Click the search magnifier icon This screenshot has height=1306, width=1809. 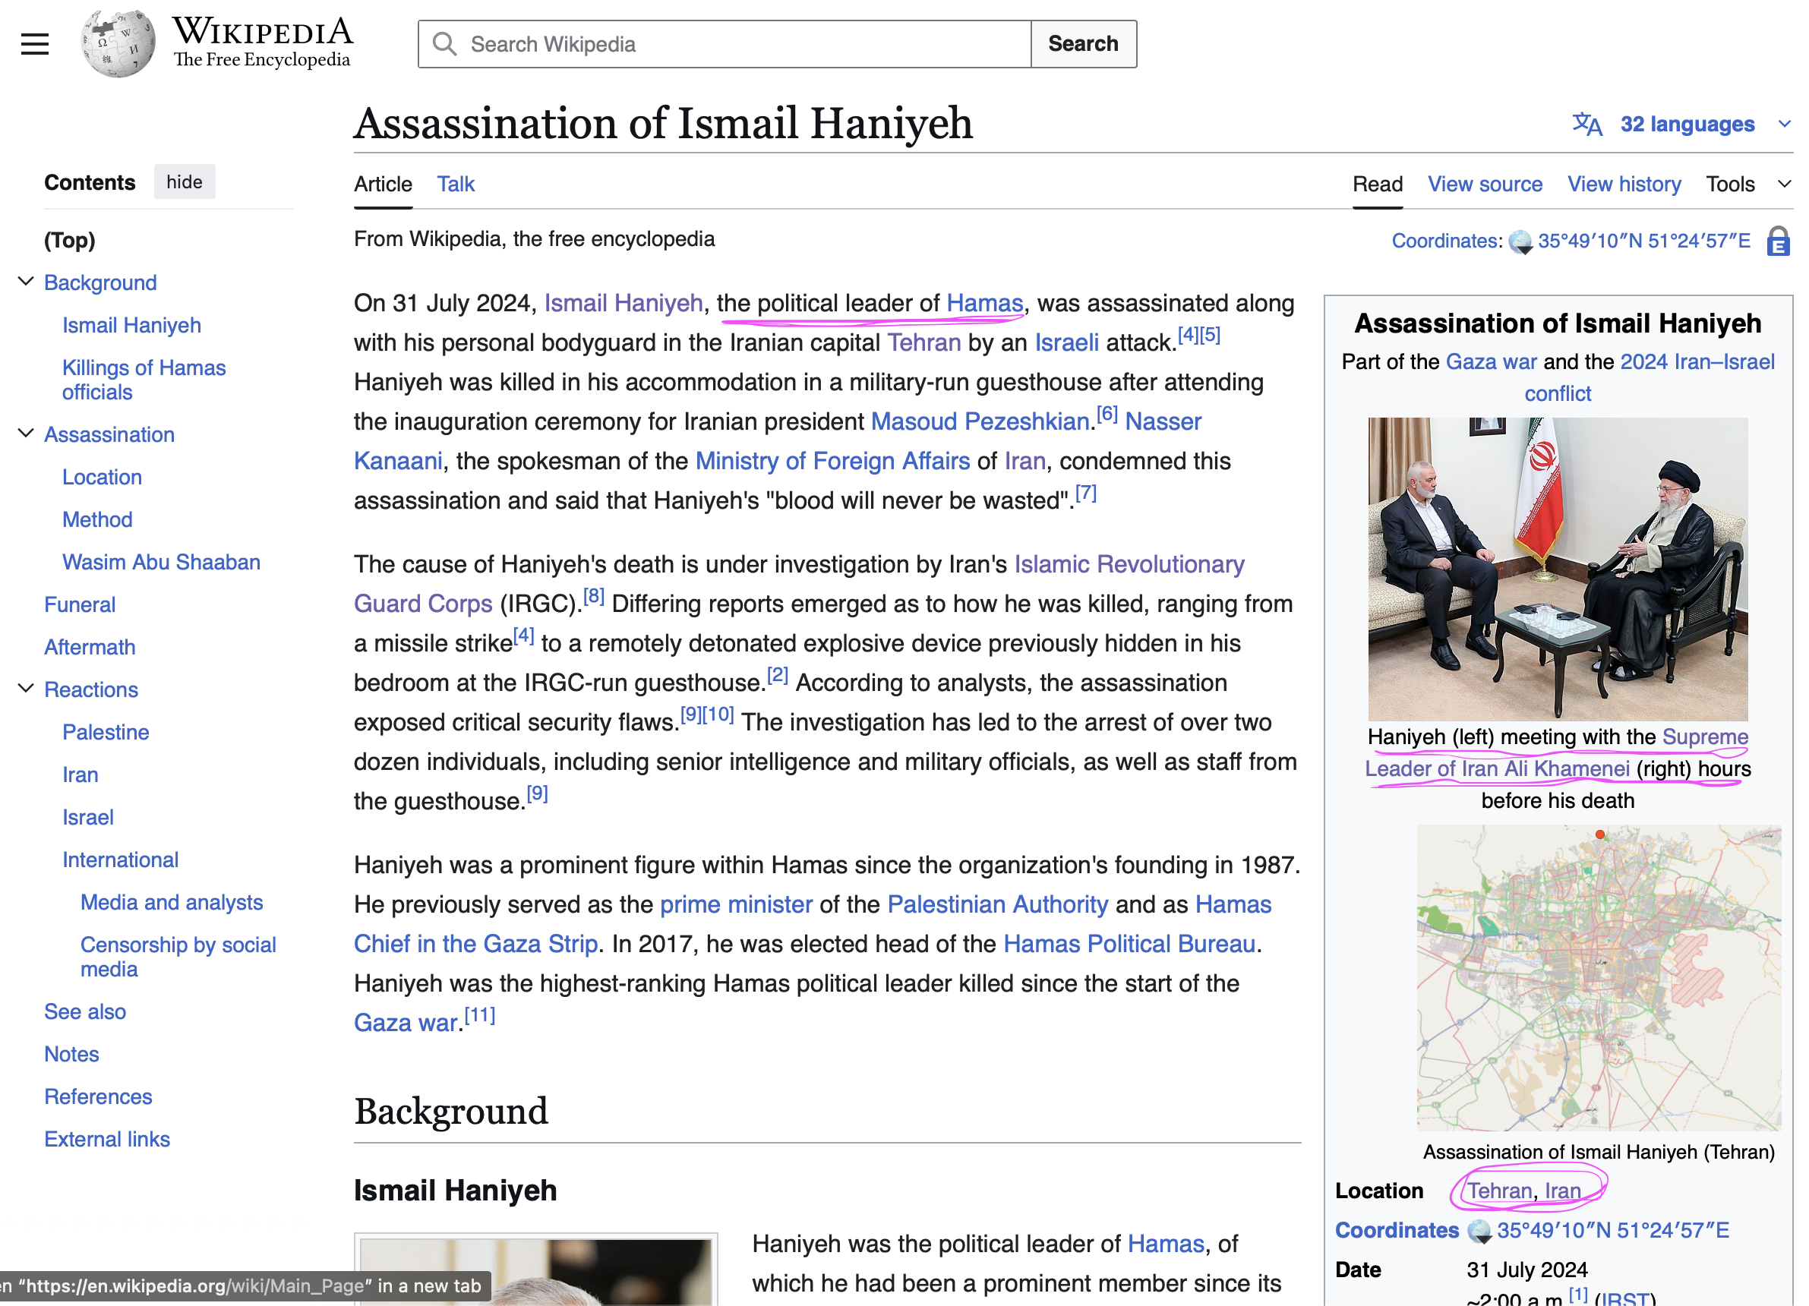pyautogui.click(x=444, y=44)
